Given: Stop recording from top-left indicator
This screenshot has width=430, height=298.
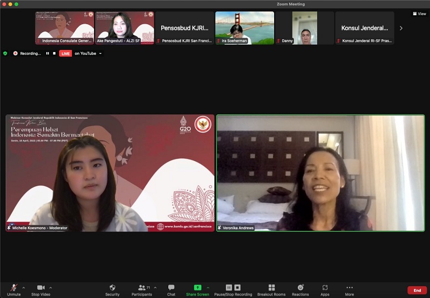Looking at the screenshot, I should pos(54,53).
